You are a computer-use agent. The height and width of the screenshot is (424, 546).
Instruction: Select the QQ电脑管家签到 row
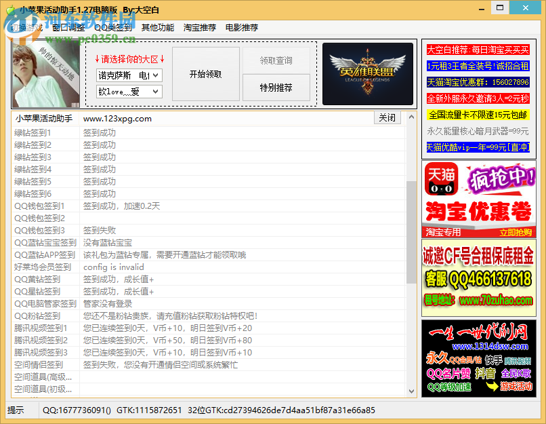coord(208,304)
